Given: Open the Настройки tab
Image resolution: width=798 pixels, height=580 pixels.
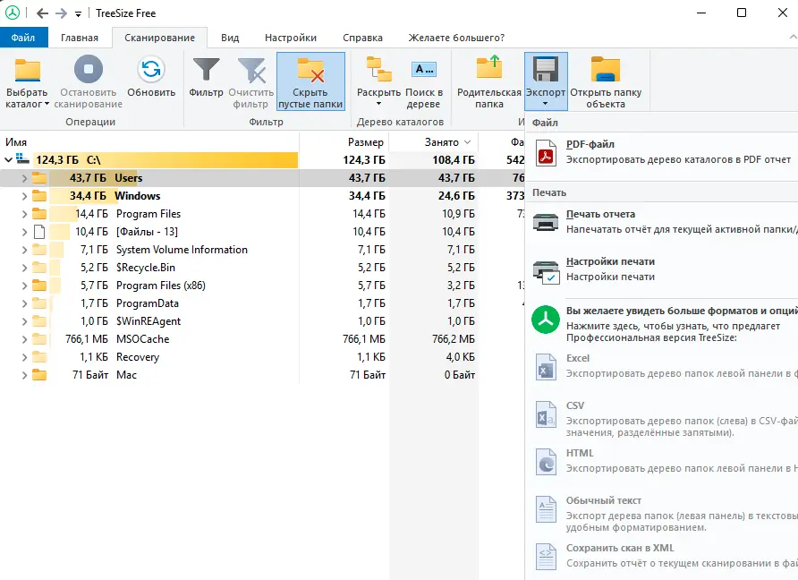Looking at the screenshot, I should [291, 38].
